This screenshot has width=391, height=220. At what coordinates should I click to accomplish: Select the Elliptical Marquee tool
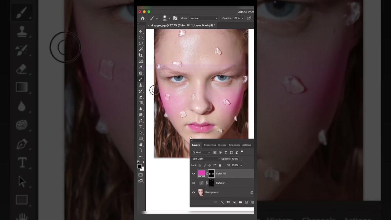141,38
